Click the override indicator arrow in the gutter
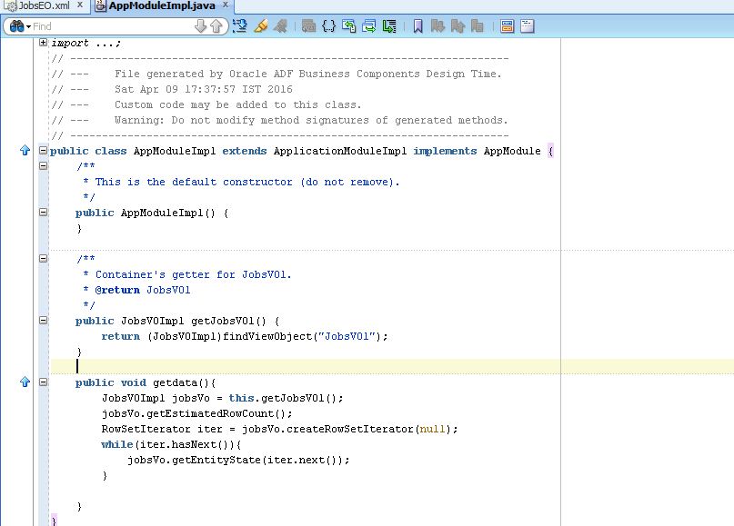Screen dimensions: 734x526 click(25, 151)
